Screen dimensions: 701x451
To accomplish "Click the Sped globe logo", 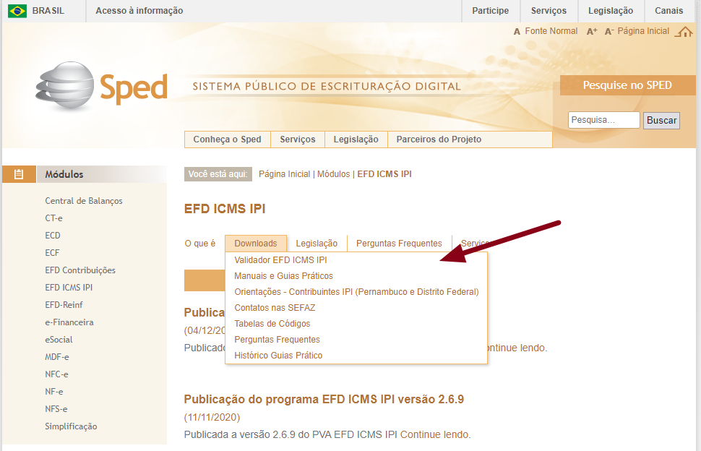I will [65, 86].
